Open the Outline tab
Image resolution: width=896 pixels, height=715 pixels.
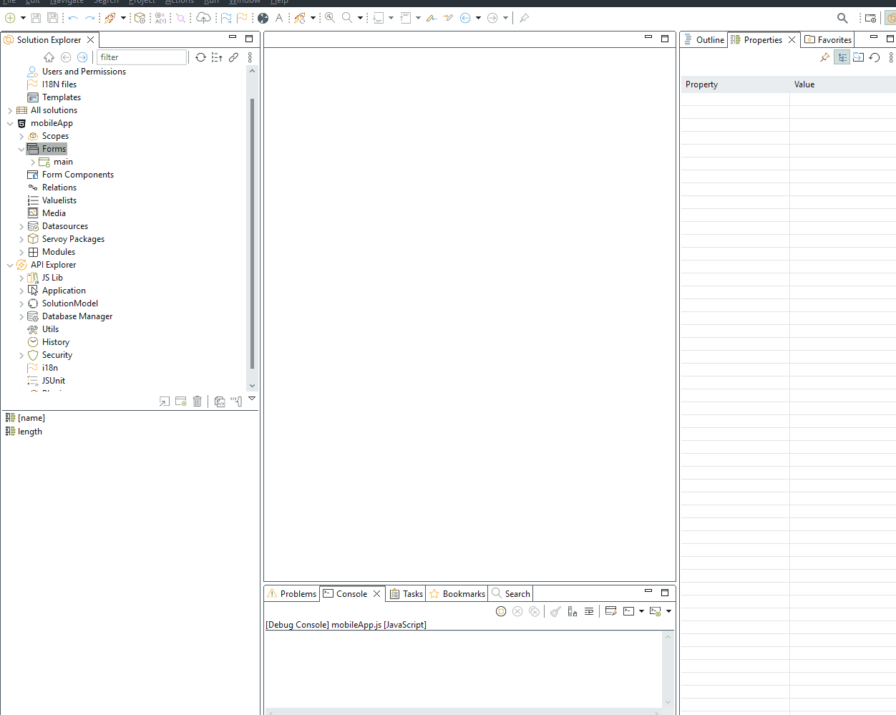coord(704,40)
